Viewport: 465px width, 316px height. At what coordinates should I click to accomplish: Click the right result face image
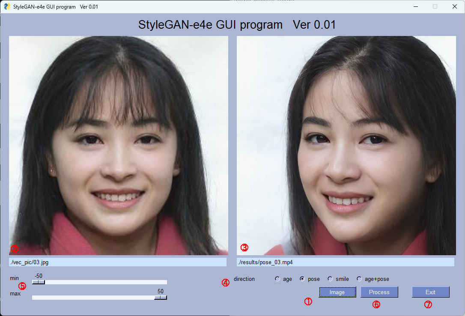[346, 146]
